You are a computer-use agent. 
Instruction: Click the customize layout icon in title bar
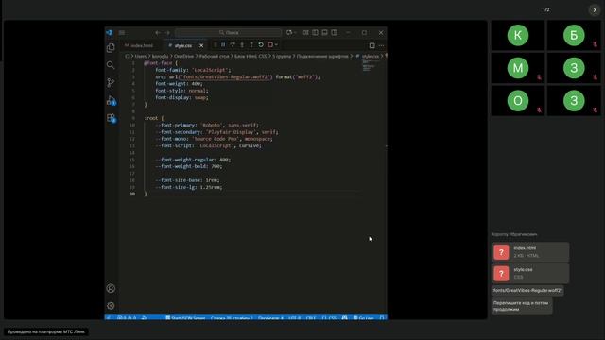point(305,33)
